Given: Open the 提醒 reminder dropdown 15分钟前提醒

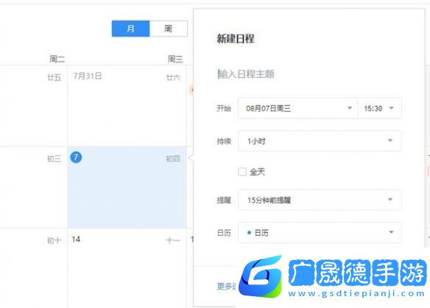Looking at the screenshot, I should tap(320, 200).
